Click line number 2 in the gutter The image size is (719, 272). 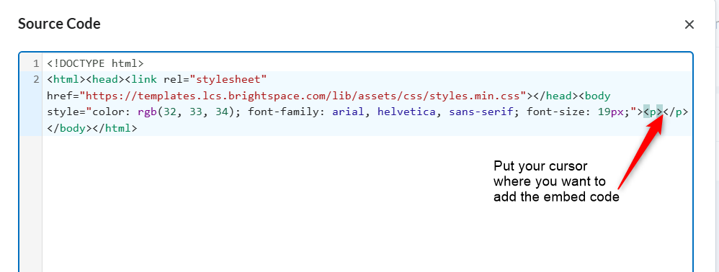pos(36,80)
